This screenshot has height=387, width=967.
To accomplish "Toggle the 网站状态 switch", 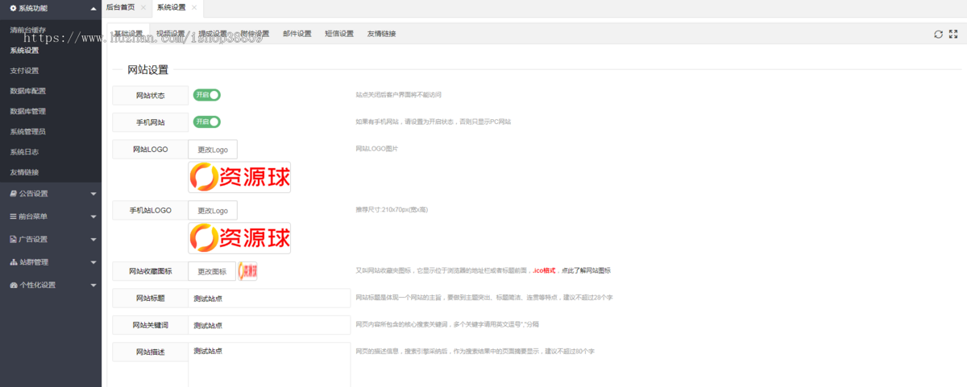I will pos(206,95).
